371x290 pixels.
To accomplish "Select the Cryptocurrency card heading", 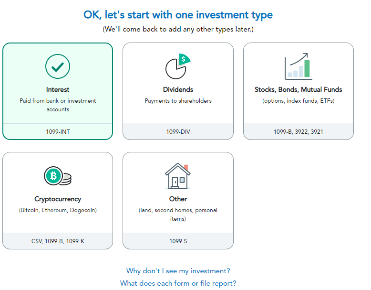I will click(x=58, y=199).
